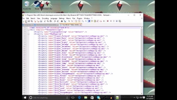Viewport: 177px width, 100px height.
Task: Open Find with the binoculars icon
Action: [62, 21]
